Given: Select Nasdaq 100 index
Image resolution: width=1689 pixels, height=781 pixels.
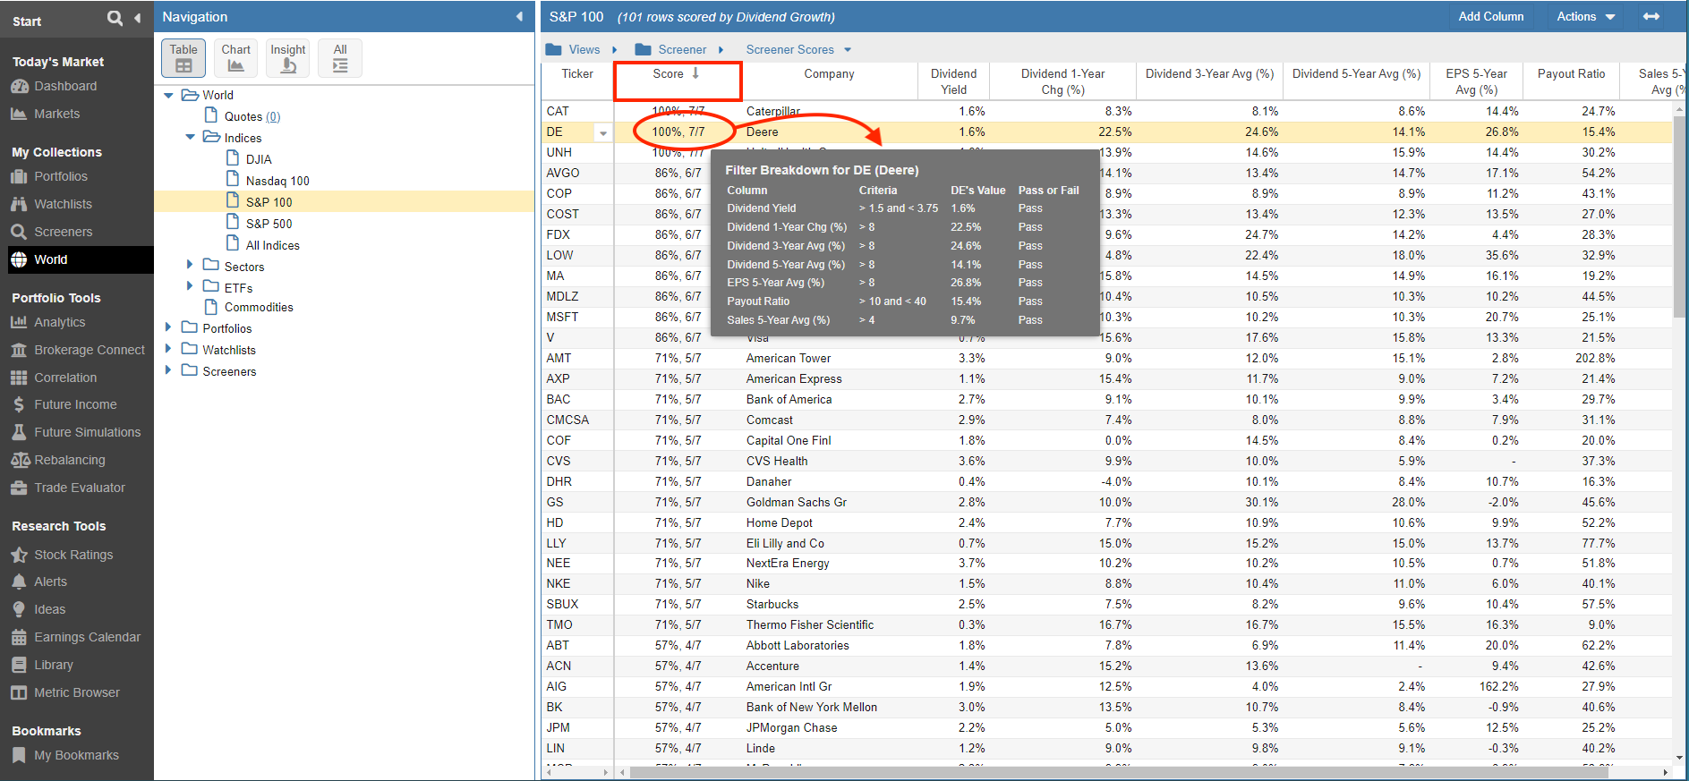Looking at the screenshot, I should 277,181.
